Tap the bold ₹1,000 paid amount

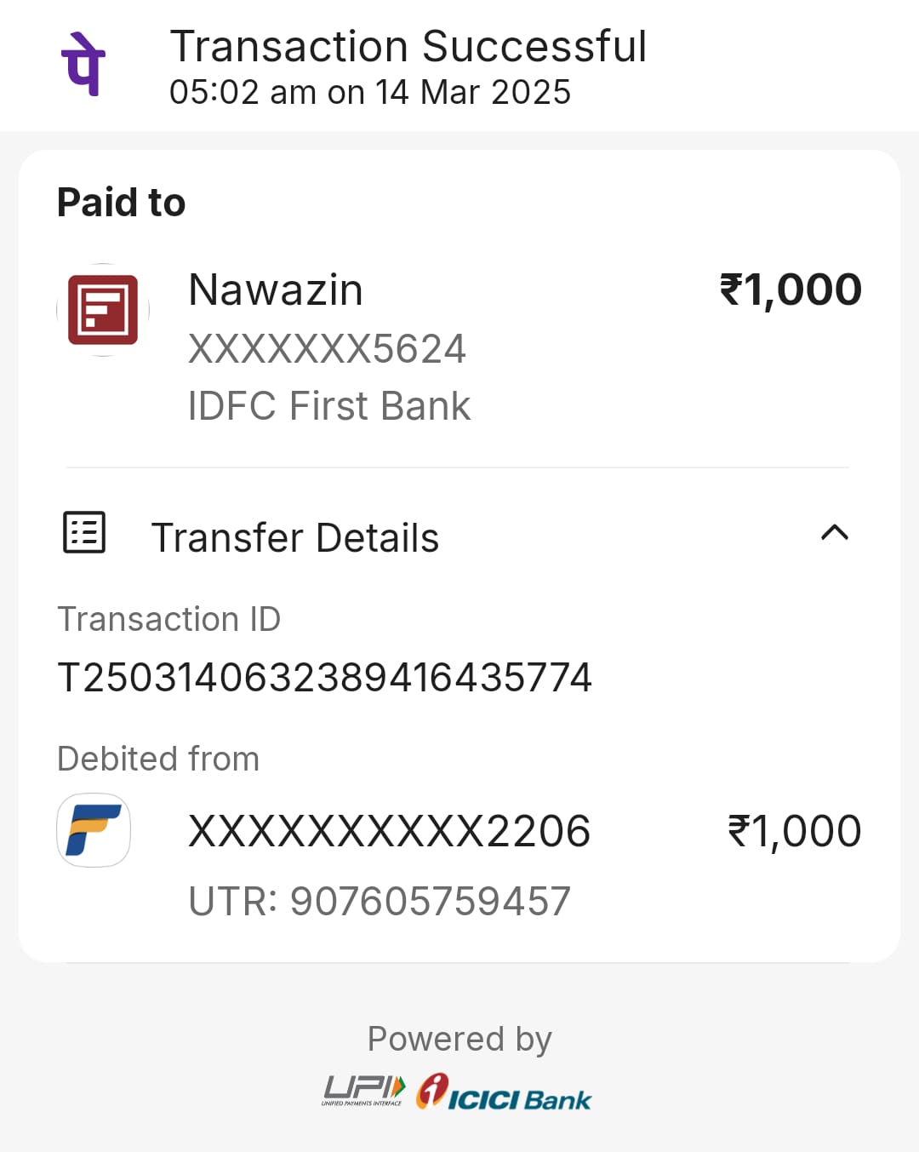791,289
